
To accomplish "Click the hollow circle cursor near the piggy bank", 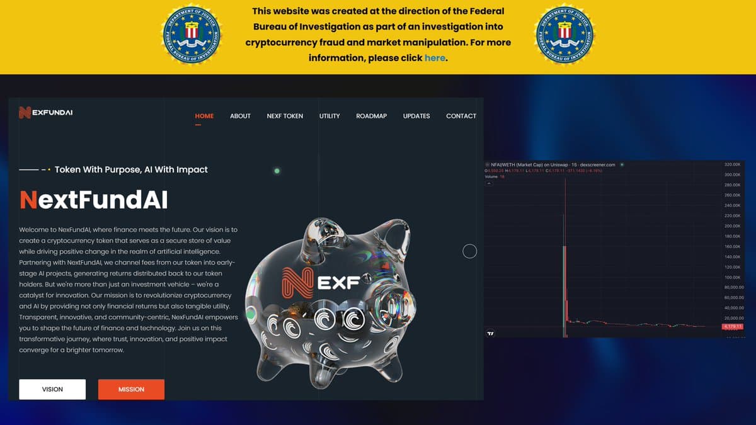I will click(x=469, y=251).
